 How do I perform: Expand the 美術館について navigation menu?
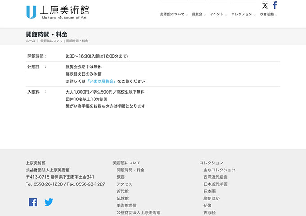tap(172, 14)
